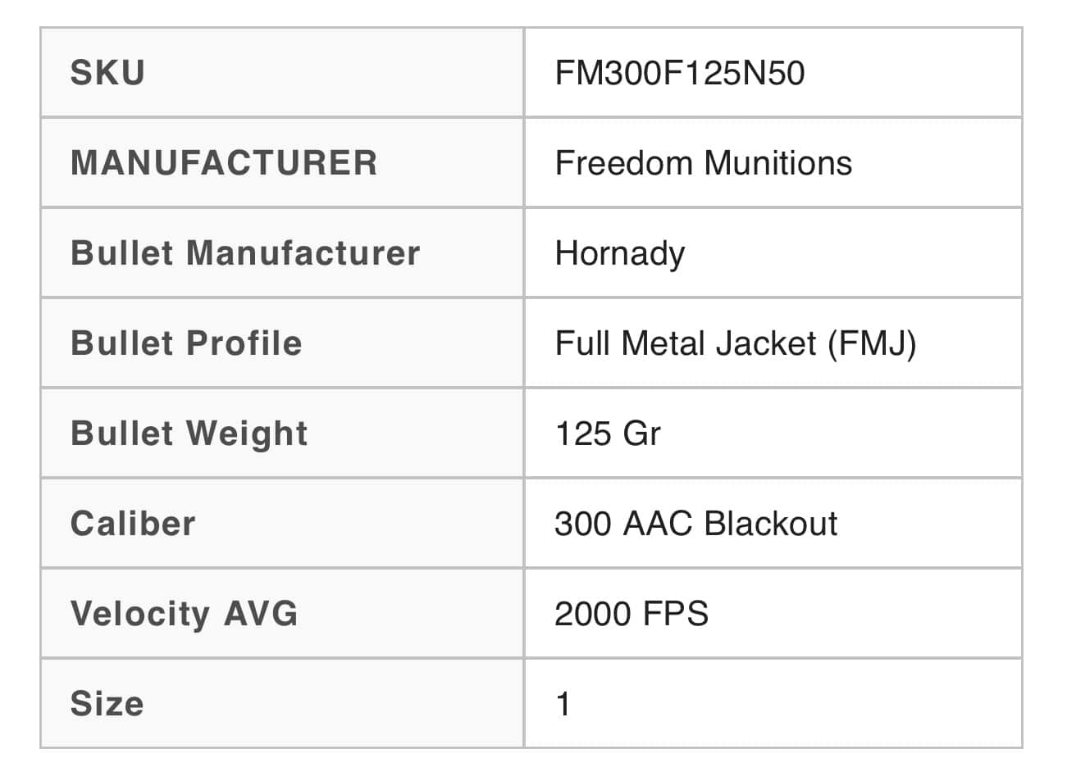The image size is (1067, 781).
Task: Click Full Metal Jacket (FMJ) value
Action: [x=736, y=343]
